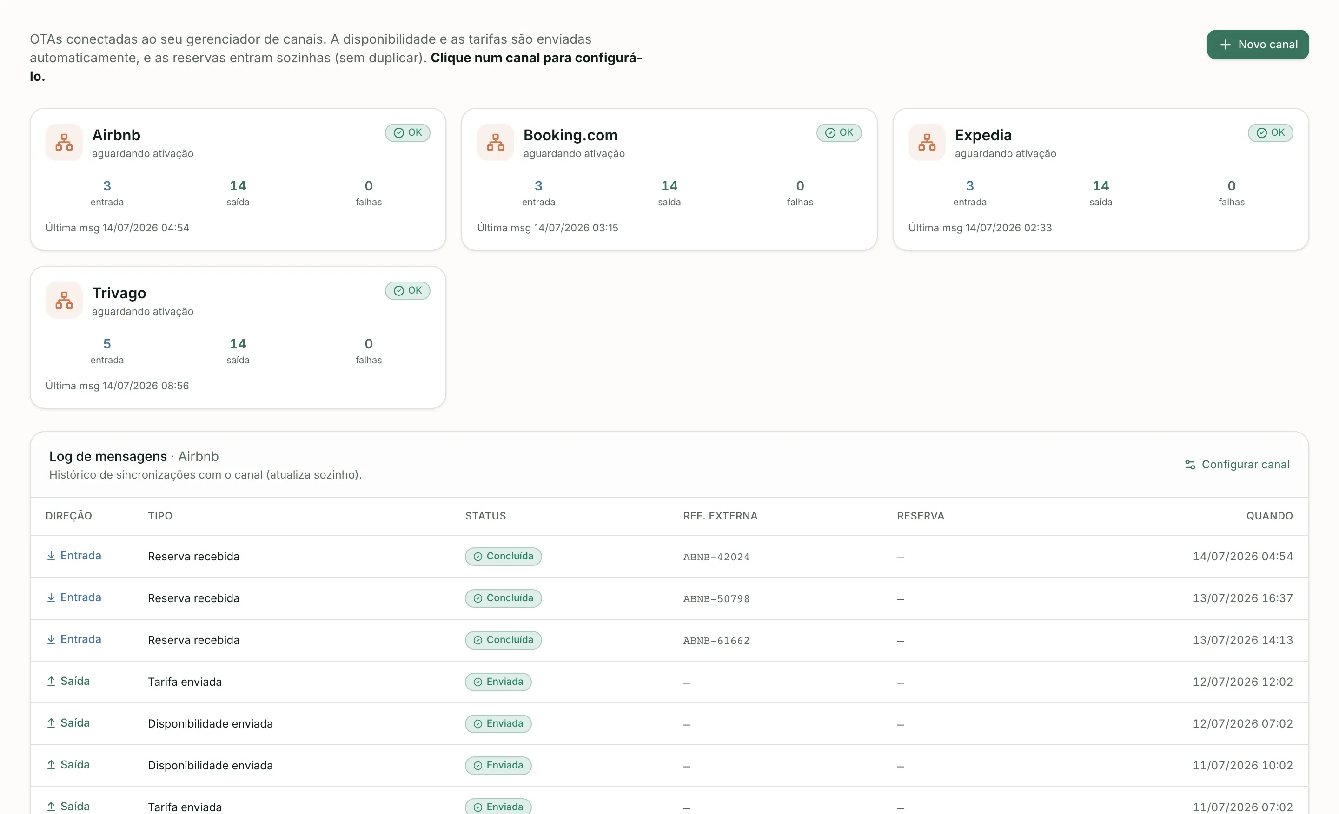1339x814 pixels.
Task: Click the DIREÇÃO column header
Action: (69, 516)
